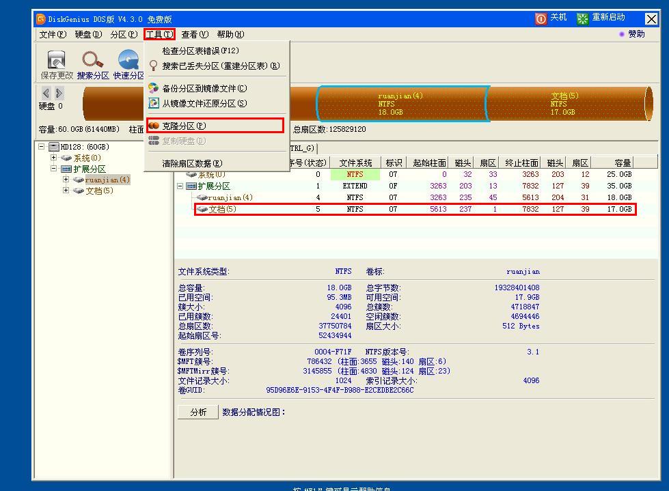Select ruanjian(4) segment in disk bar
Image resolution: width=669 pixels, height=491 pixels.
402,104
